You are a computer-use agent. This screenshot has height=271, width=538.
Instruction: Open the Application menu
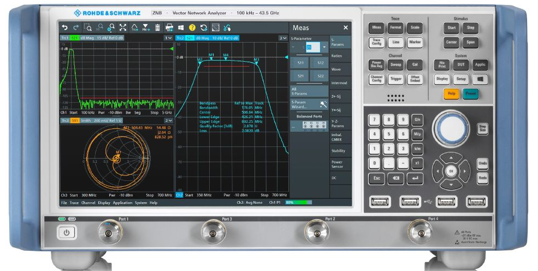tap(122, 203)
